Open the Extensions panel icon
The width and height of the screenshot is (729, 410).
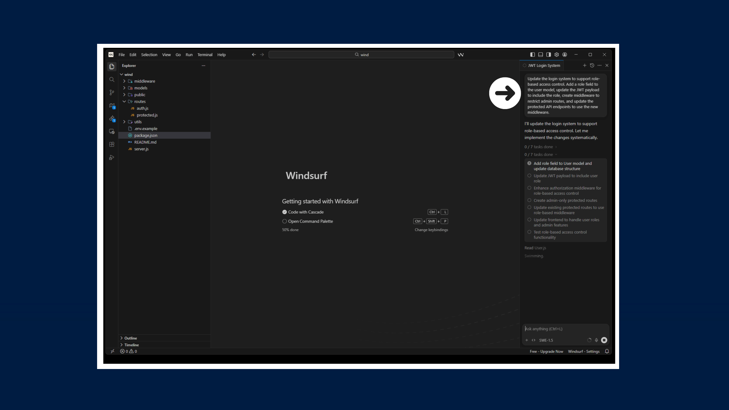[x=112, y=144]
